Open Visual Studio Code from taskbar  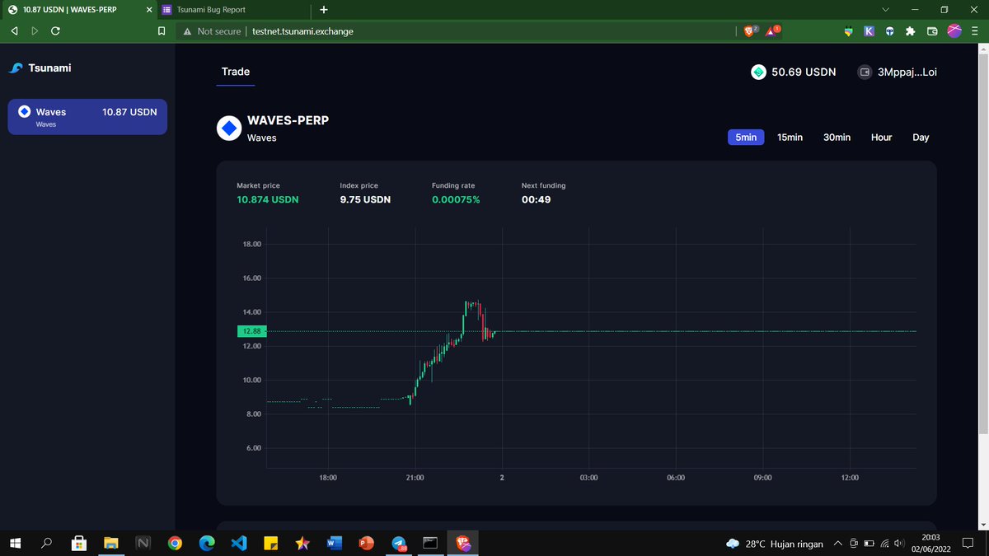click(x=238, y=543)
